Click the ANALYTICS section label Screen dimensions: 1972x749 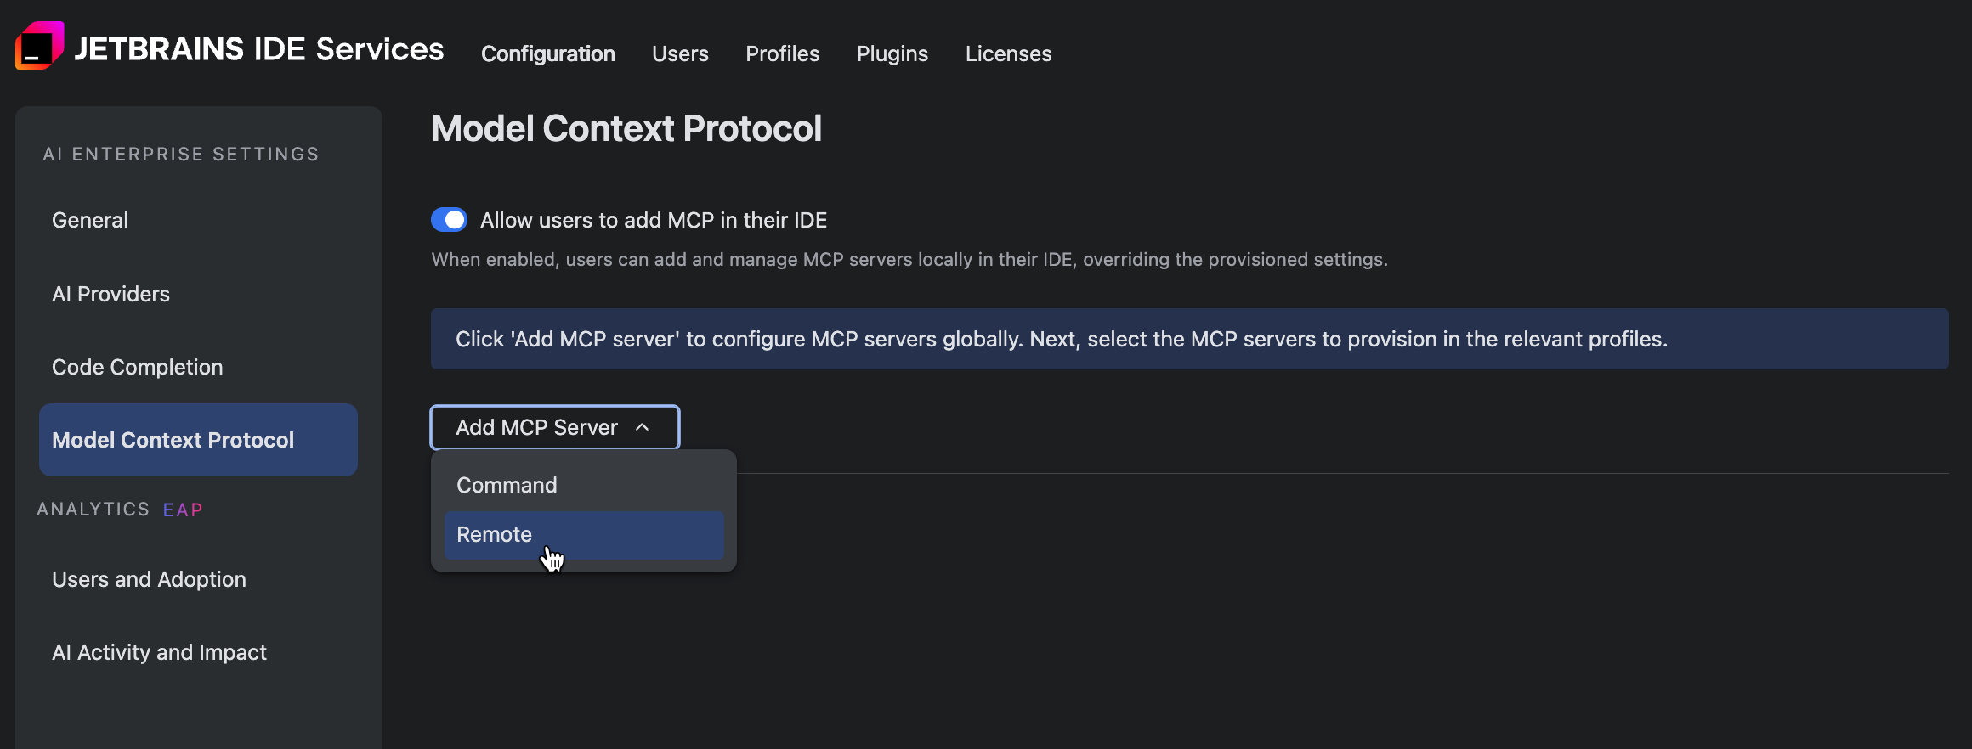[x=93, y=510]
